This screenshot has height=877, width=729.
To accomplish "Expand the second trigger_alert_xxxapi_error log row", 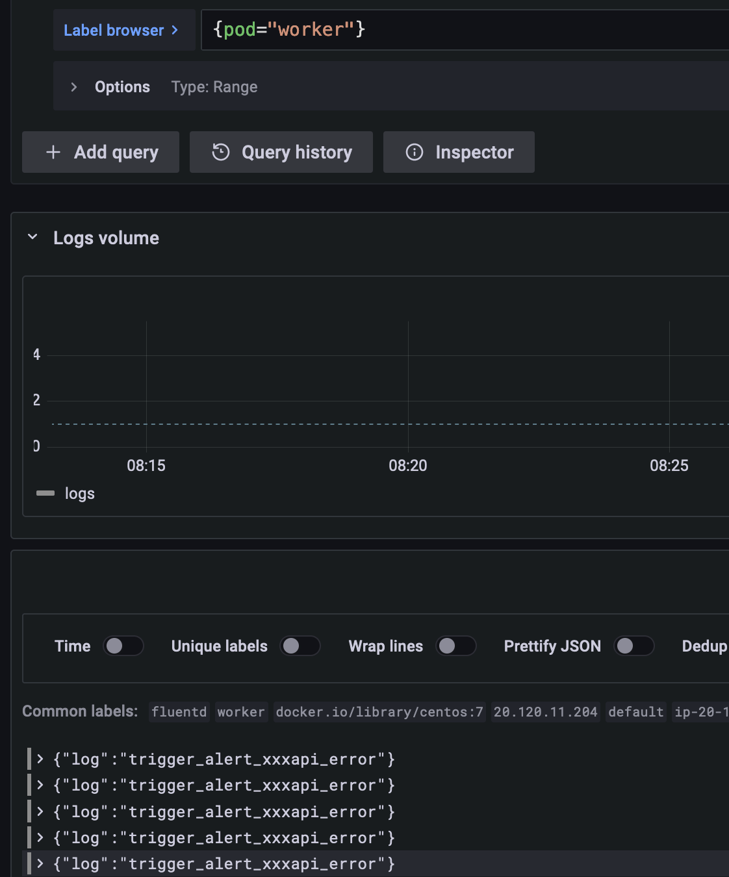I will (x=40, y=785).
